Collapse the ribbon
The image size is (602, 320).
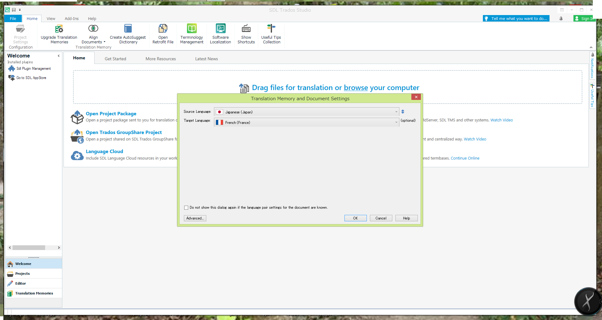click(591, 47)
